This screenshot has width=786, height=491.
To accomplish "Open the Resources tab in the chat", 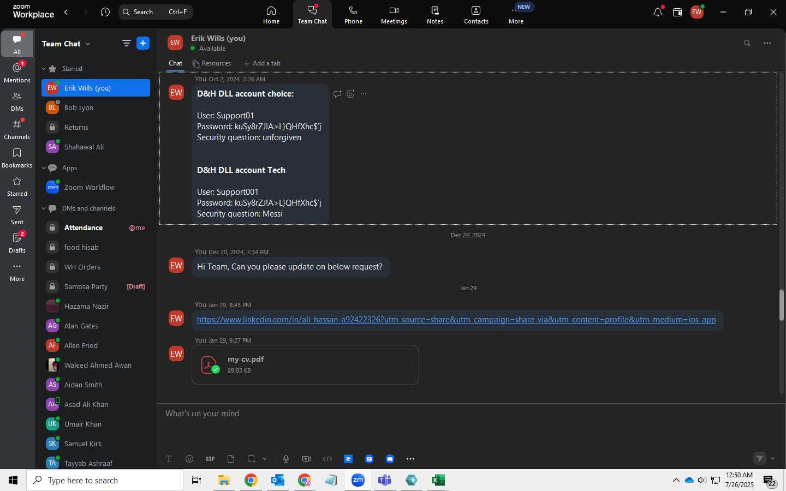I will point(212,63).
